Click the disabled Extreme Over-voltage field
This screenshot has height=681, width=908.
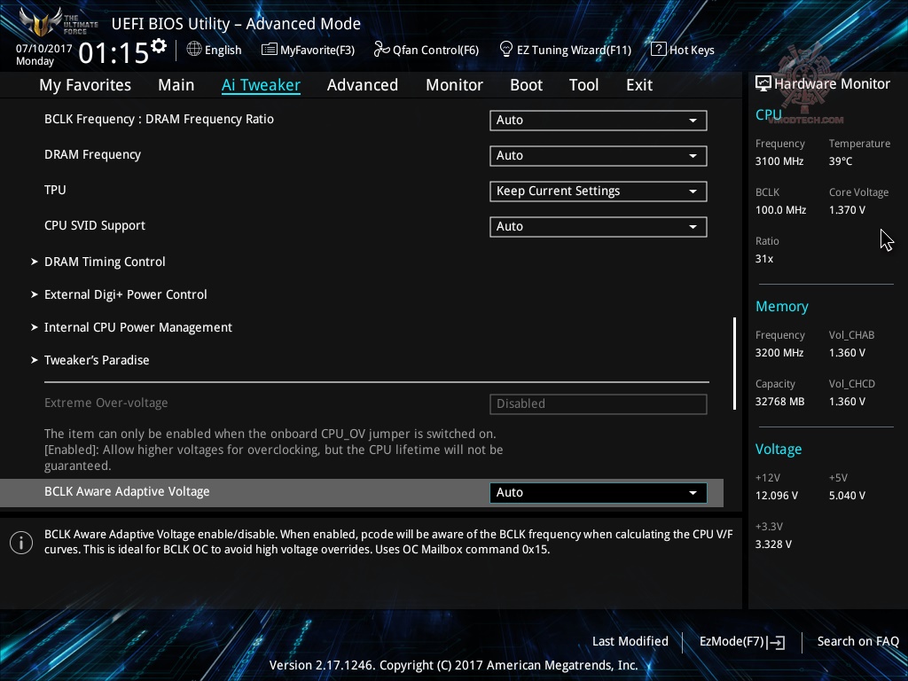click(599, 403)
